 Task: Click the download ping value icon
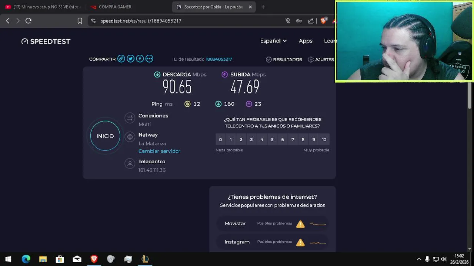[x=218, y=104]
